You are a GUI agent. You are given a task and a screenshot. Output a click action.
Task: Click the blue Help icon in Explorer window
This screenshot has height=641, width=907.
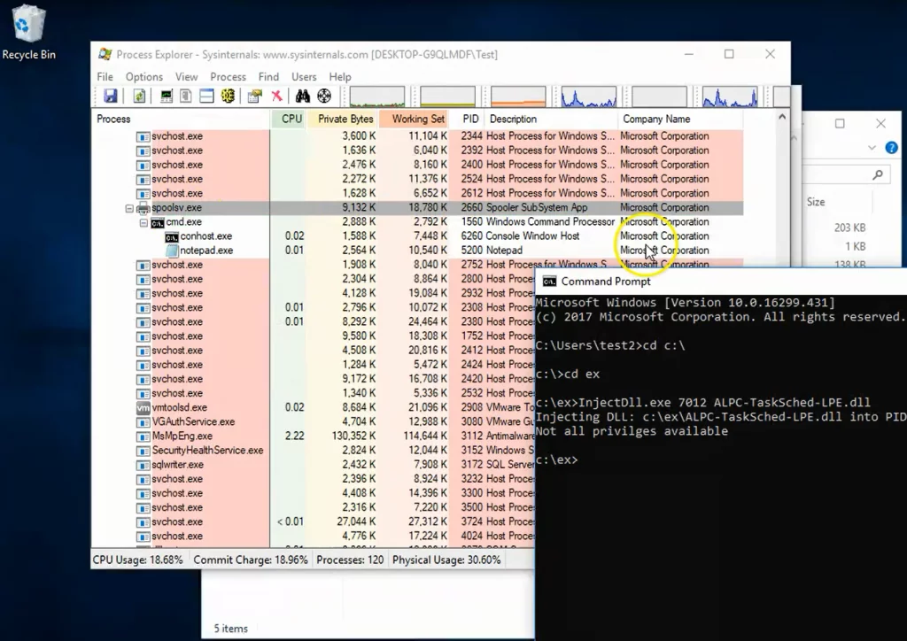coord(891,148)
